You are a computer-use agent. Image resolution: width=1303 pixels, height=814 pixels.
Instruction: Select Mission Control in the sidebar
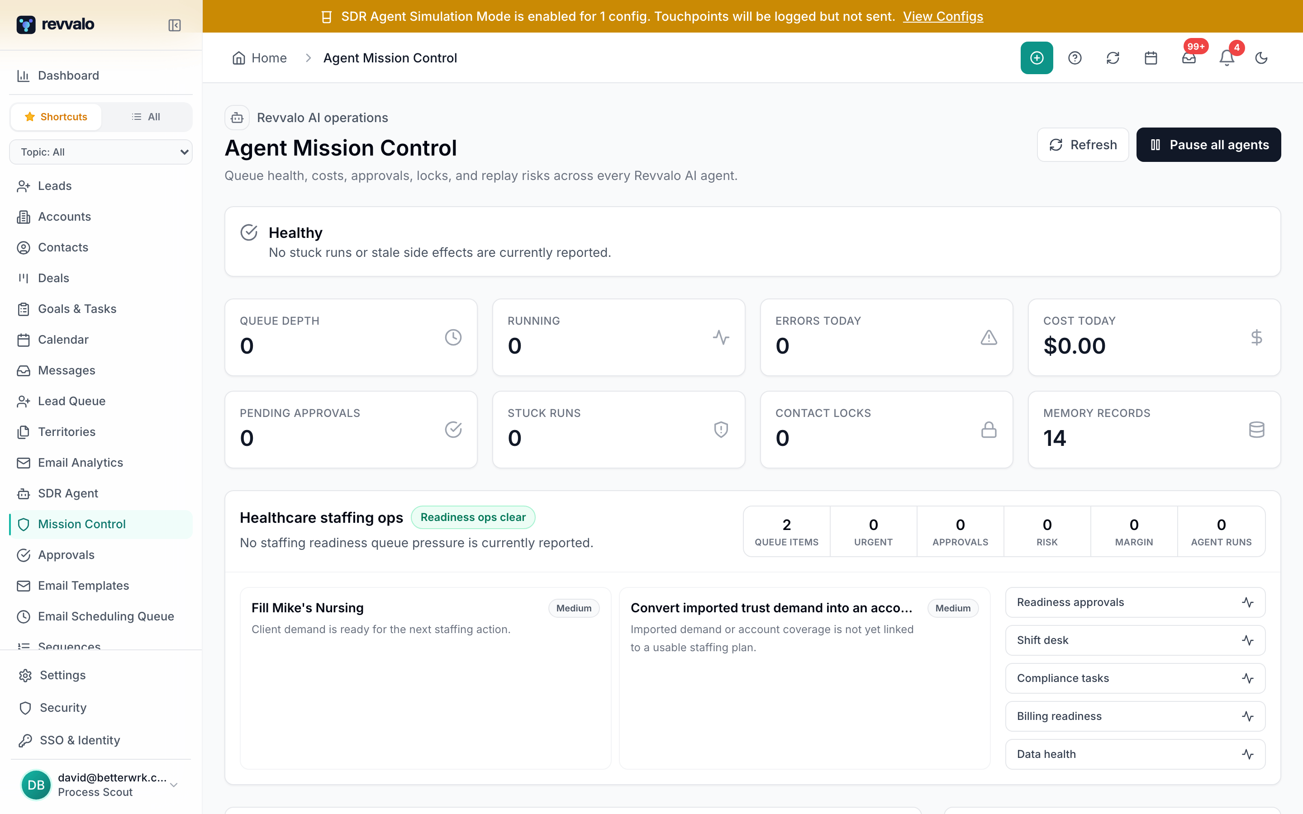(x=101, y=524)
